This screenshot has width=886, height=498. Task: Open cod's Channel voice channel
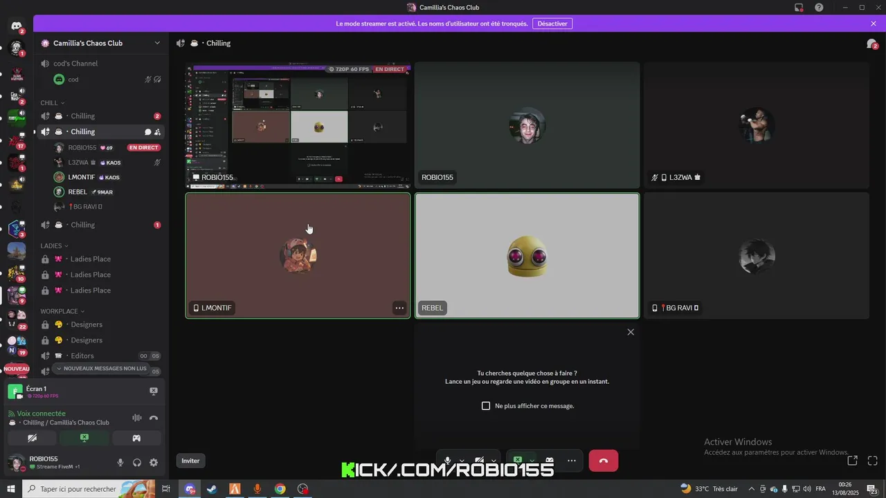coord(100,64)
